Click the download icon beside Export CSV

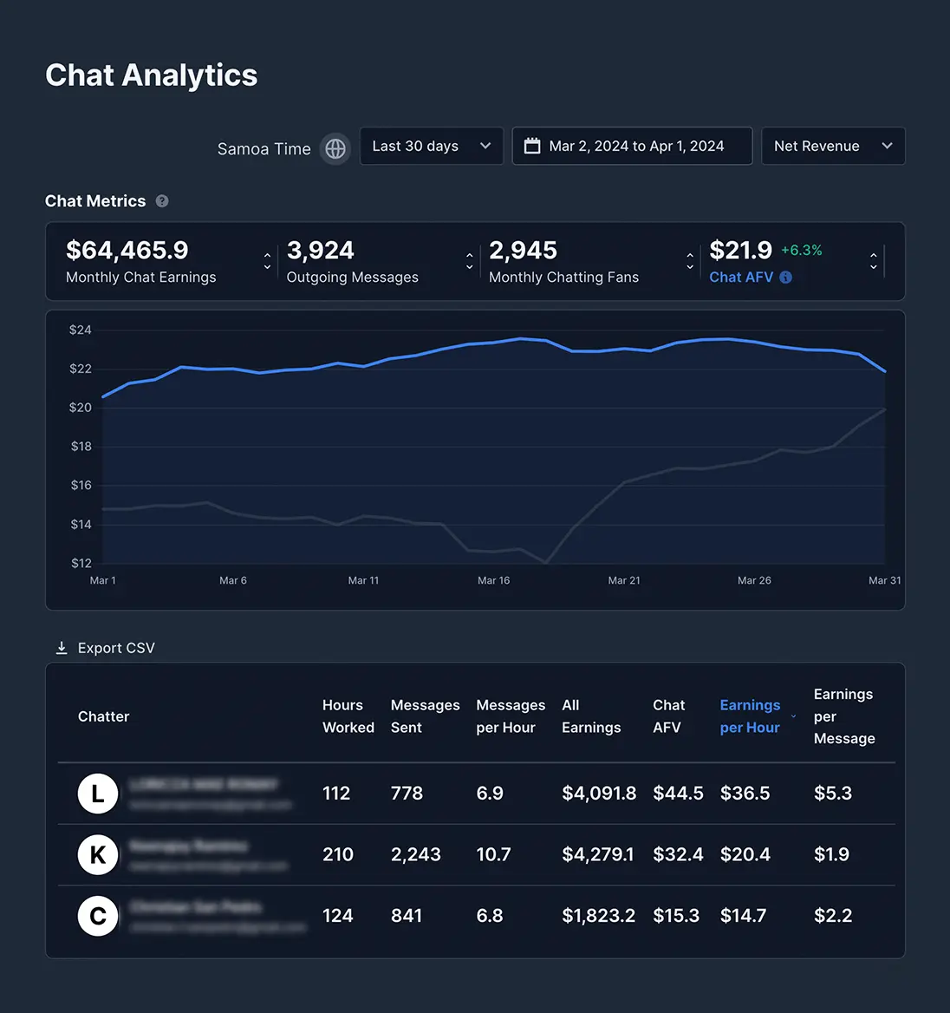(61, 647)
